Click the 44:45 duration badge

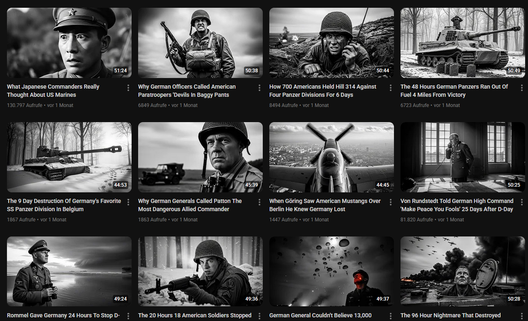[383, 185]
